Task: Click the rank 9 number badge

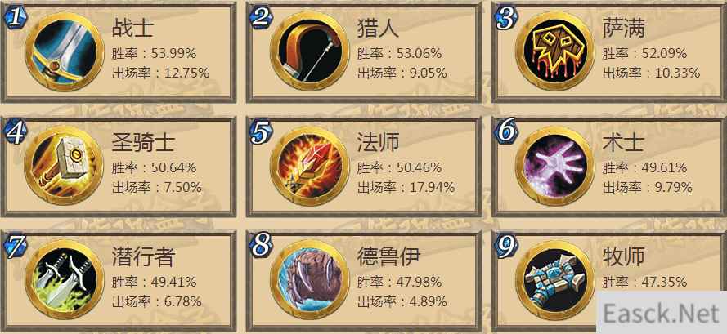Action: [x=506, y=247]
